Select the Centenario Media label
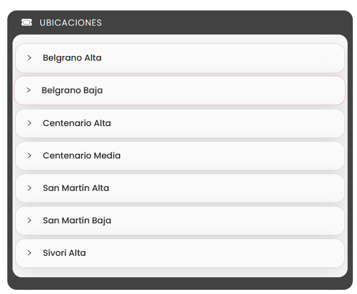Image resolution: width=357 pixels, height=294 pixels. coord(82,155)
